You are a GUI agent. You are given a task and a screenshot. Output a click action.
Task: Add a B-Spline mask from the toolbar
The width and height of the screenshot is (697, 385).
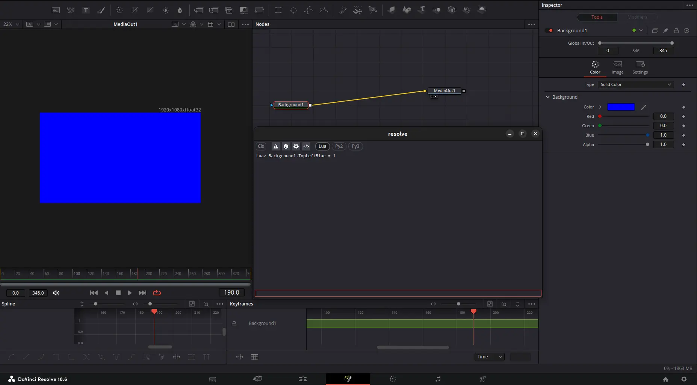[x=324, y=10]
